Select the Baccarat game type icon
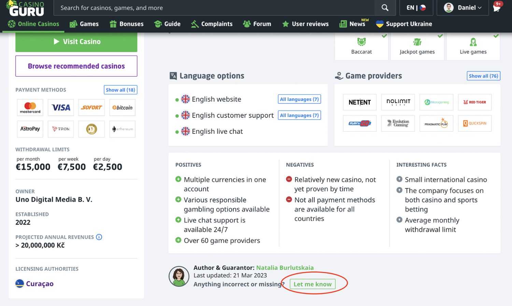This screenshot has height=306, width=512. click(361, 46)
